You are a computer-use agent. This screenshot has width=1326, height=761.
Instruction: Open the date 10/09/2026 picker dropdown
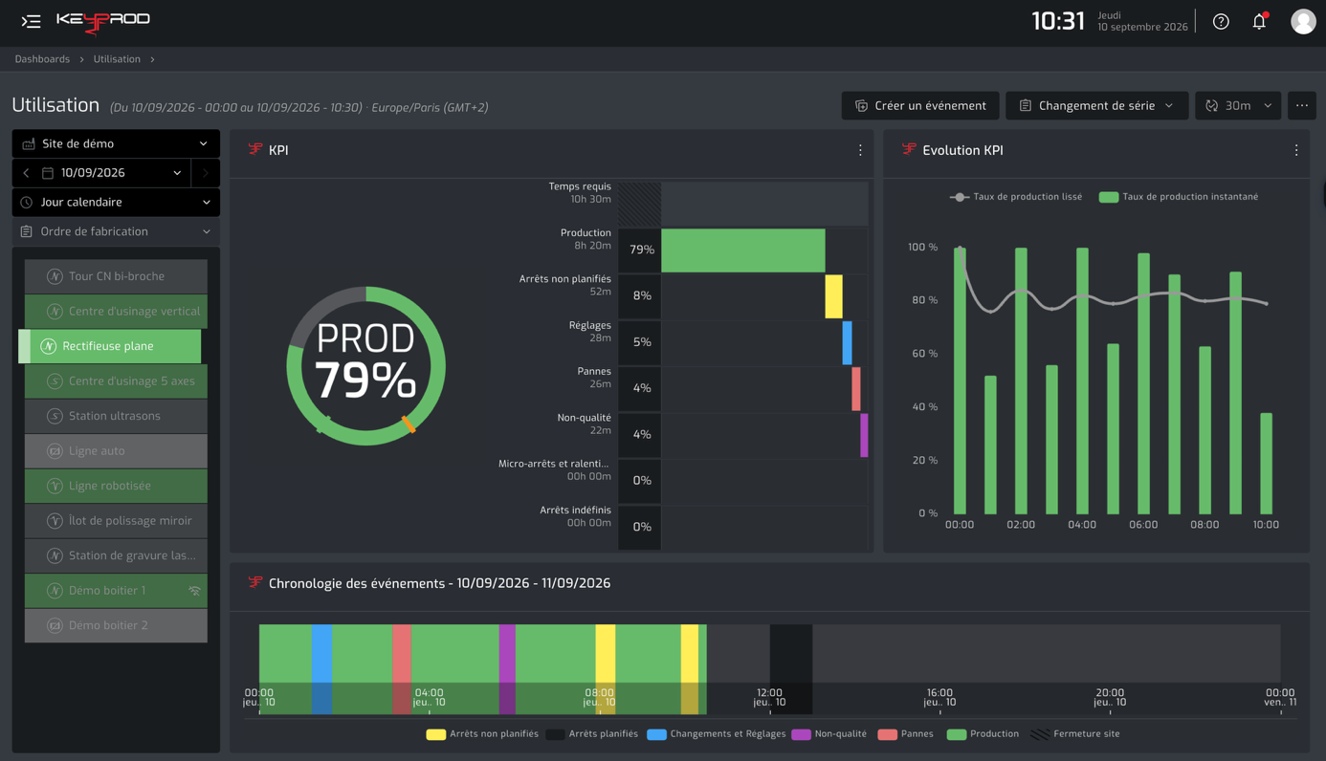coord(114,173)
